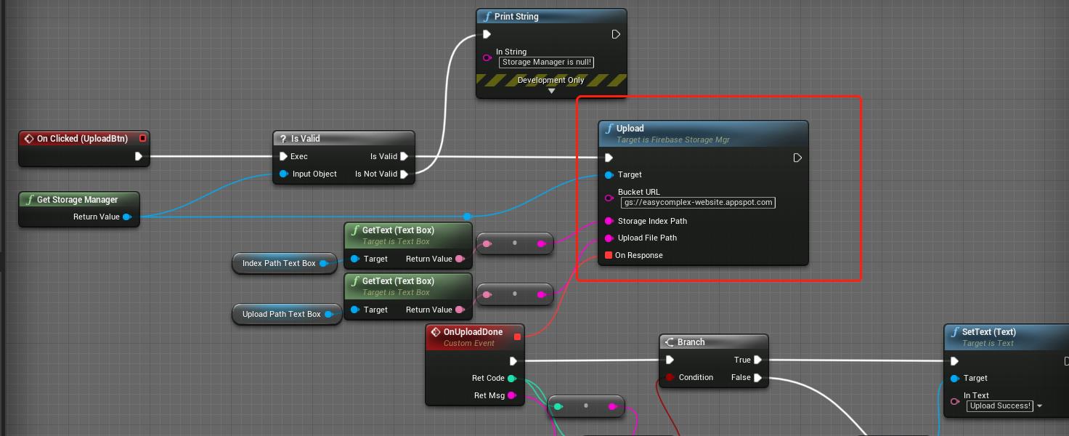The height and width of the screenshot is (436, 1069).
Task: Click the Storage Index Path pin
Action: click(609, 221)
